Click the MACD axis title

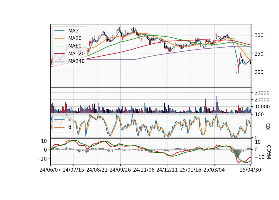click(x=269, y=152)
